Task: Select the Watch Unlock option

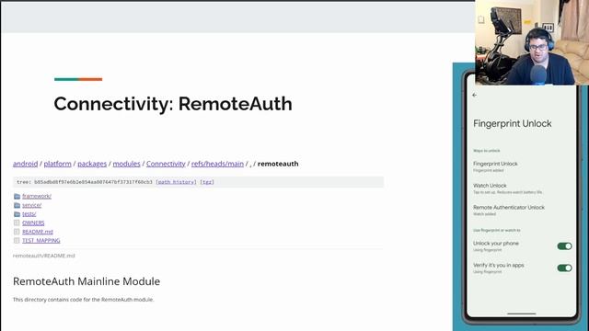Action: point(508,188)
